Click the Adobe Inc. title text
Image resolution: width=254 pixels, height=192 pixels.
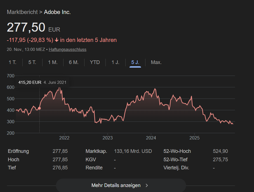(x=57, y=12)
